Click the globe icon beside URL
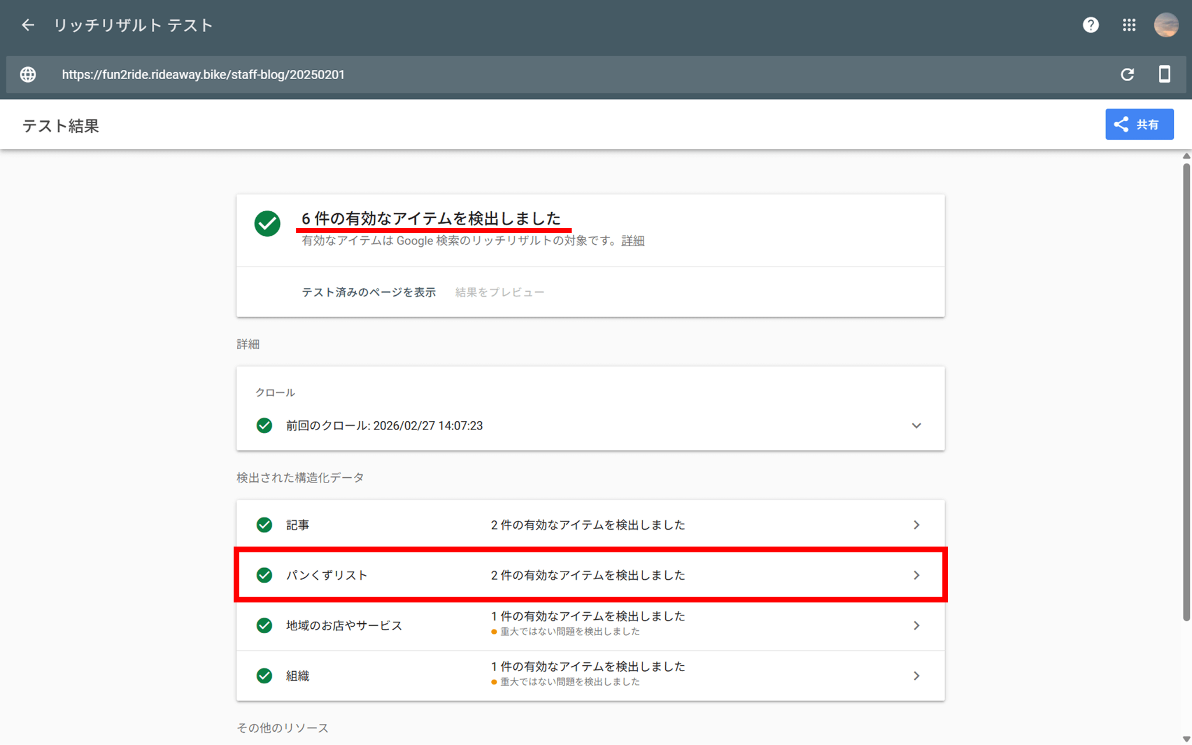 (x=28, y=74)
